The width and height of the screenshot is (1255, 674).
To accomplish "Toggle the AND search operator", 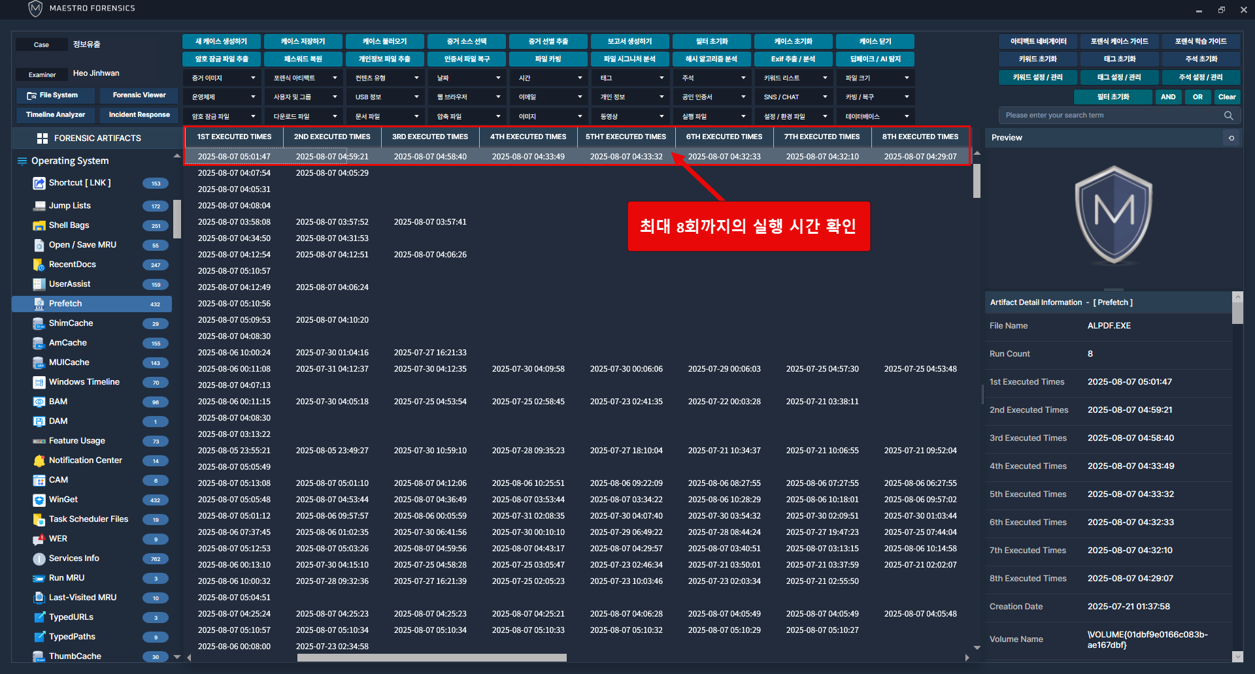I will (x=1168, y=97).
